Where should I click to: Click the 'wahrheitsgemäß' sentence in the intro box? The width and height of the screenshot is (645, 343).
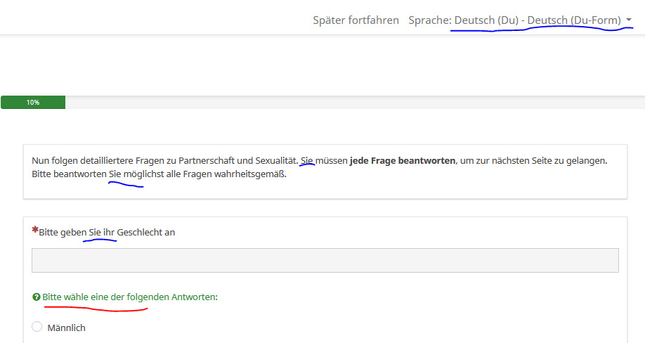tap(197, 174)
